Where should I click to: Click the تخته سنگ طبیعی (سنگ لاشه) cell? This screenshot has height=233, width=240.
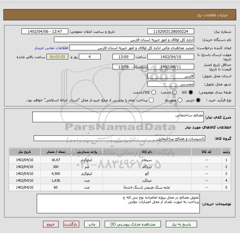tap(147, 187)
